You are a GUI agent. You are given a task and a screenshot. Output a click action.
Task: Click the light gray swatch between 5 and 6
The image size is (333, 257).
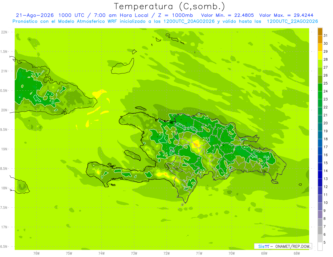click(320, 239)
